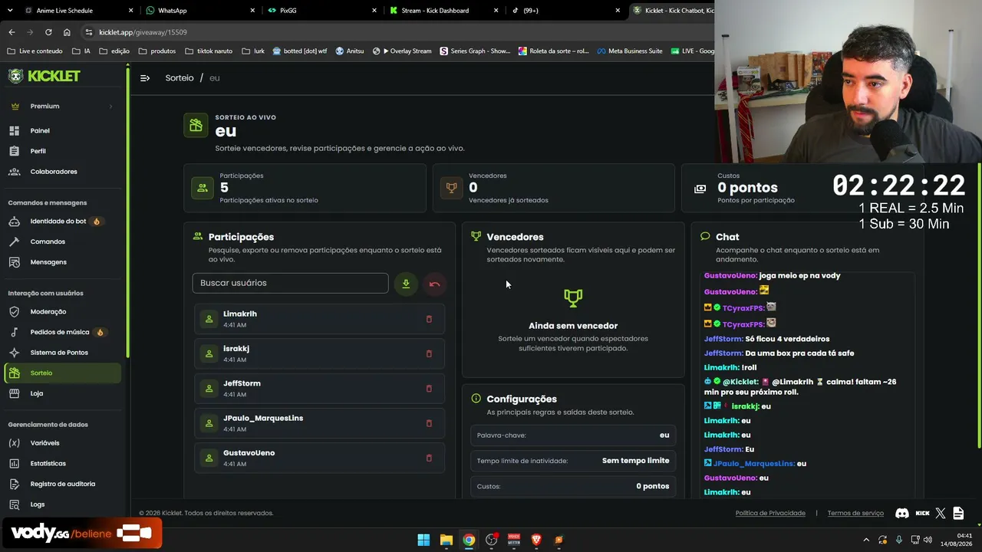Click the GustavoUeno participant name
Screen dimensions: 982x552
(249, 453)
